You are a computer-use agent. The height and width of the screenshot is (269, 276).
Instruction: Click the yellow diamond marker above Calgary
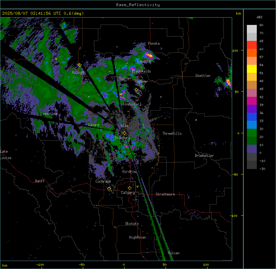pyautogui.click(x=130, y=188)
